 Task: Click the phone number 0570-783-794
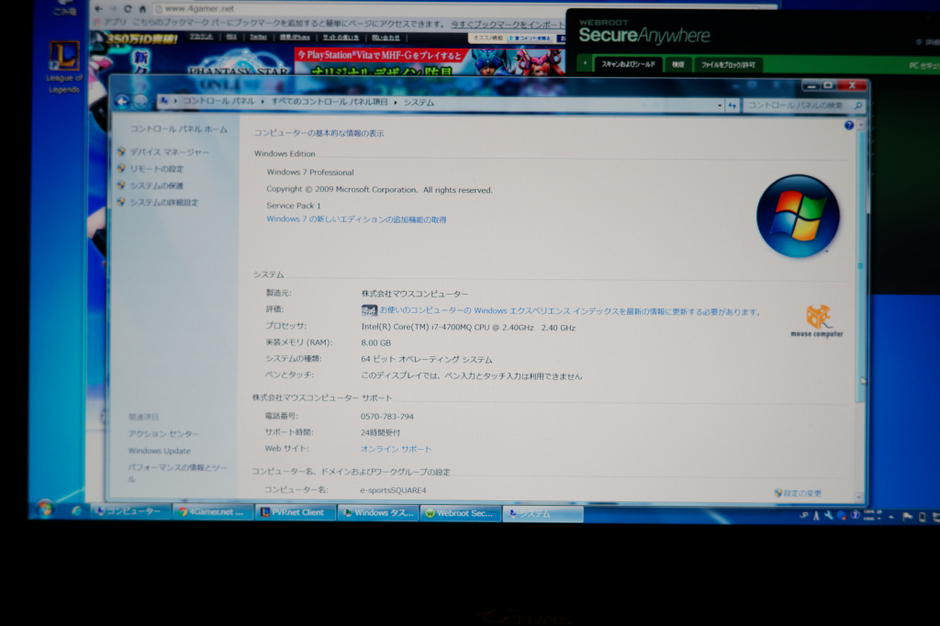tap(386, 416)
